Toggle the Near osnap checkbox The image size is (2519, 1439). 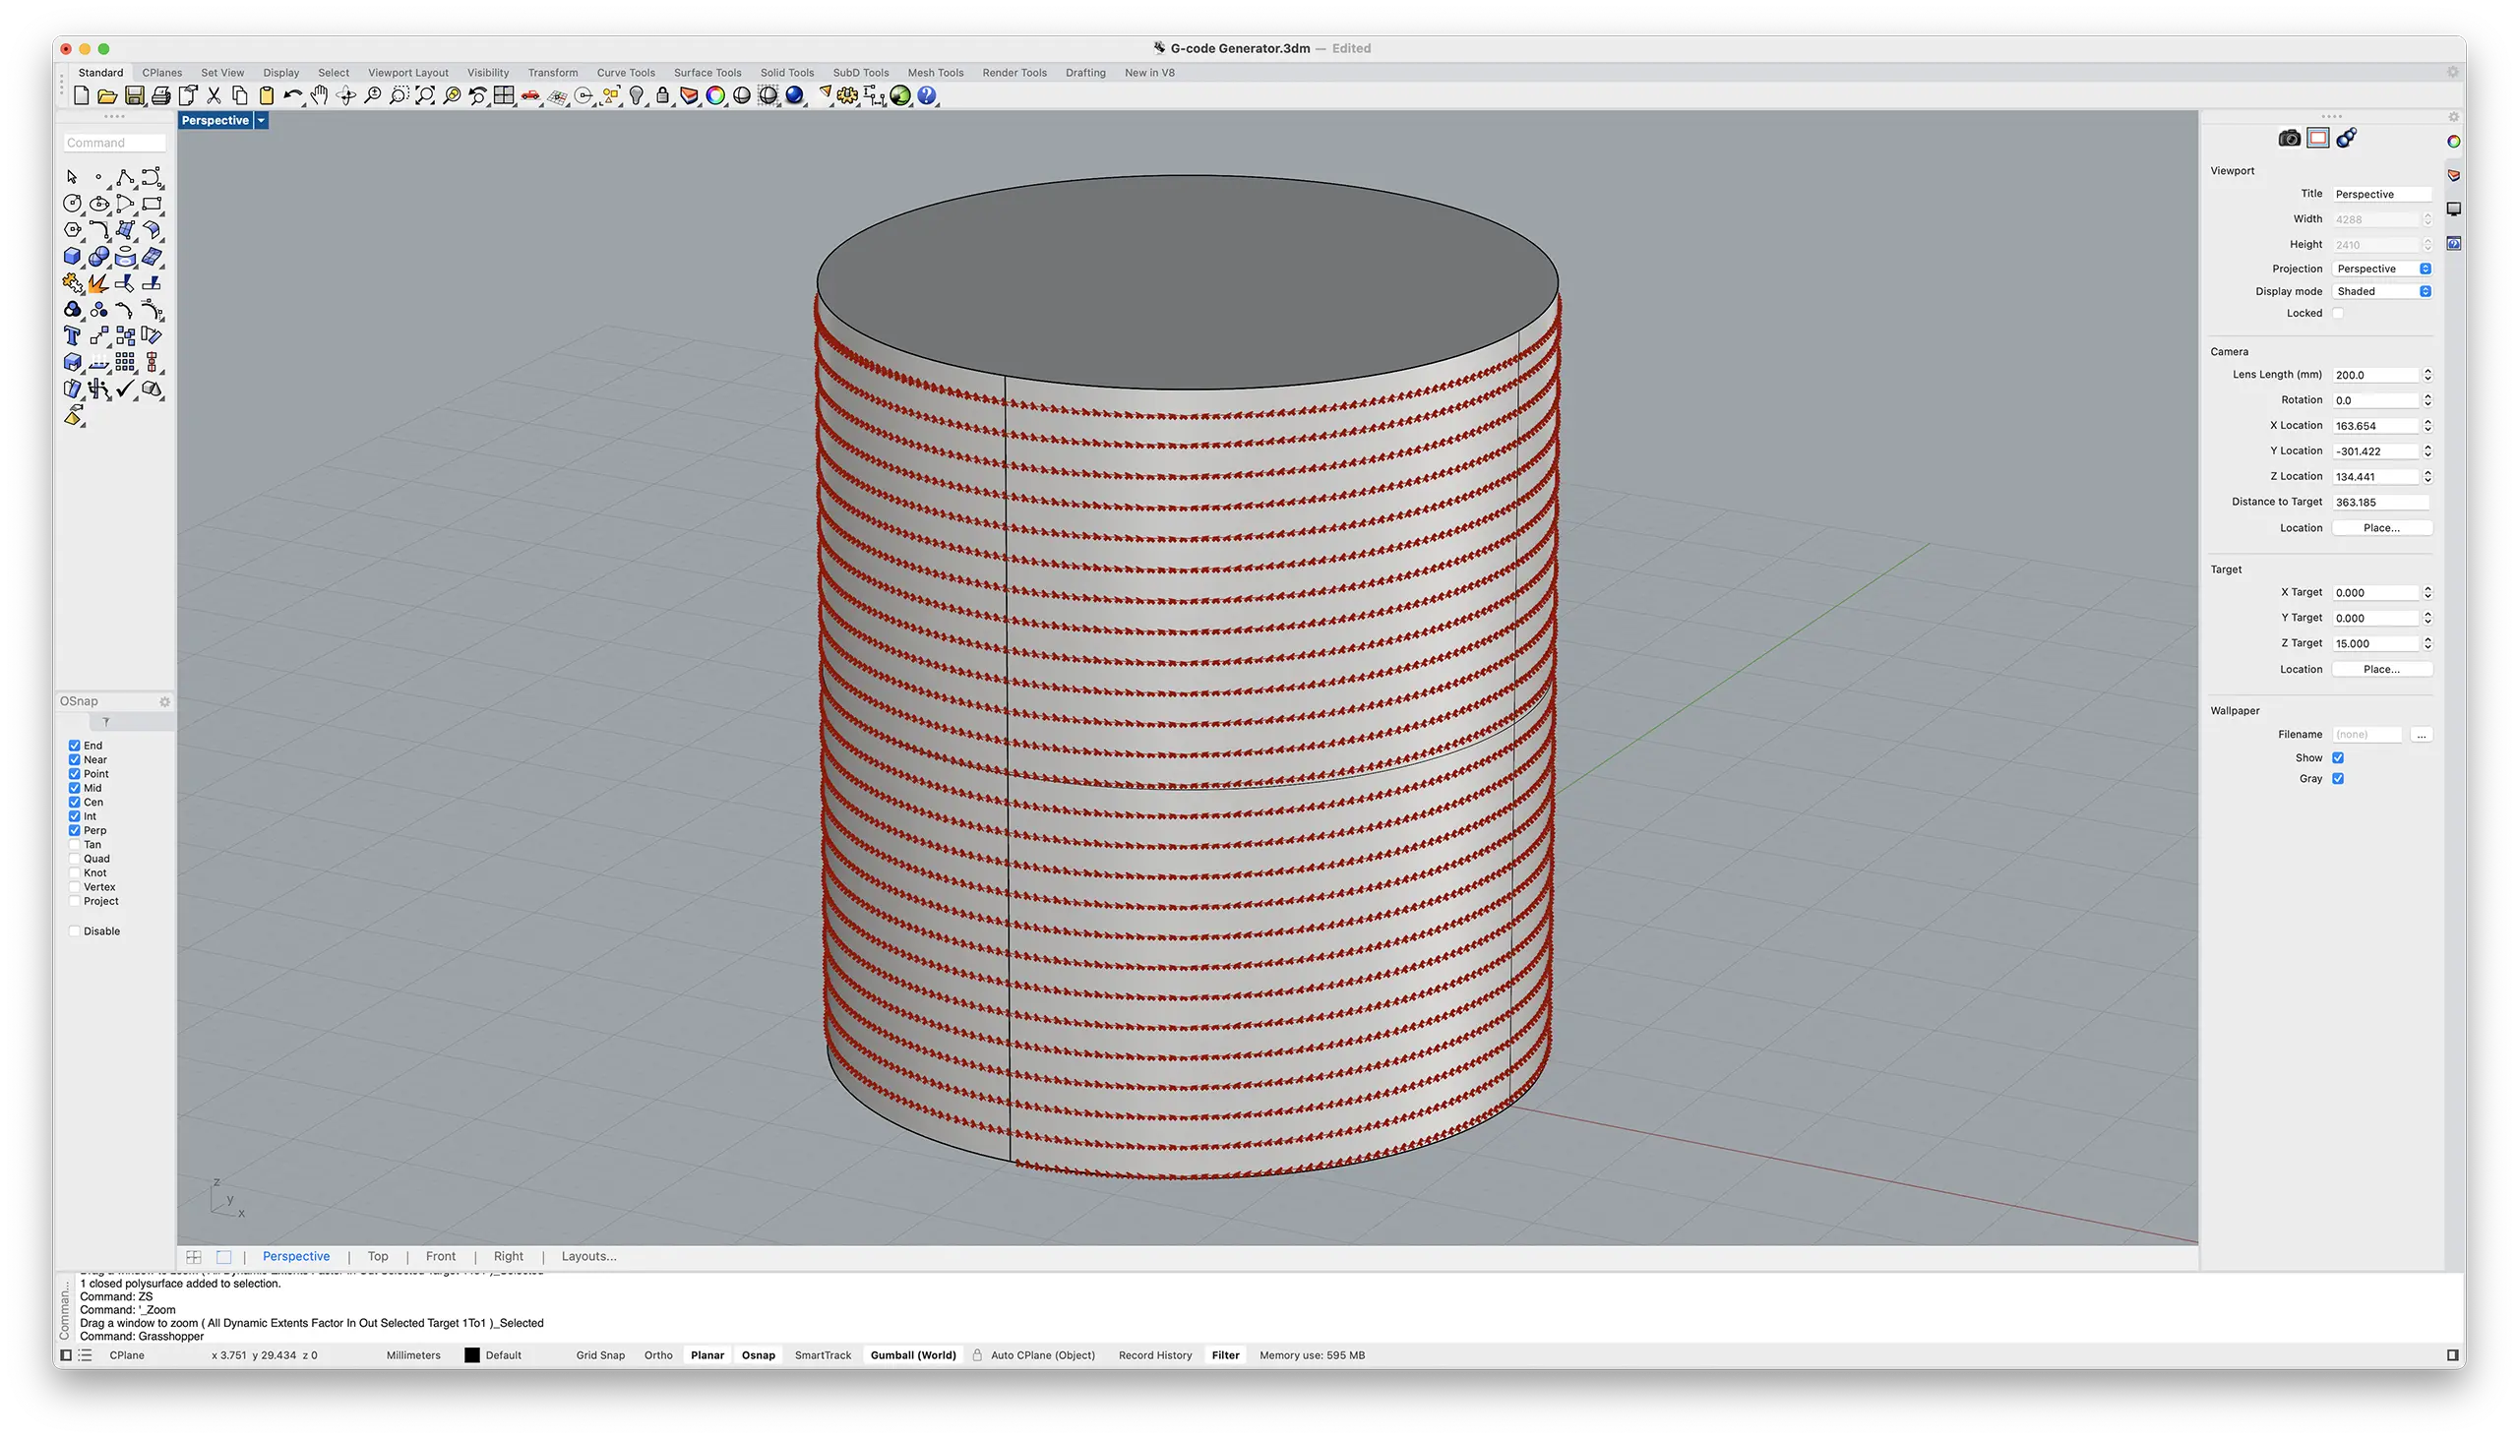pos(74,759)
